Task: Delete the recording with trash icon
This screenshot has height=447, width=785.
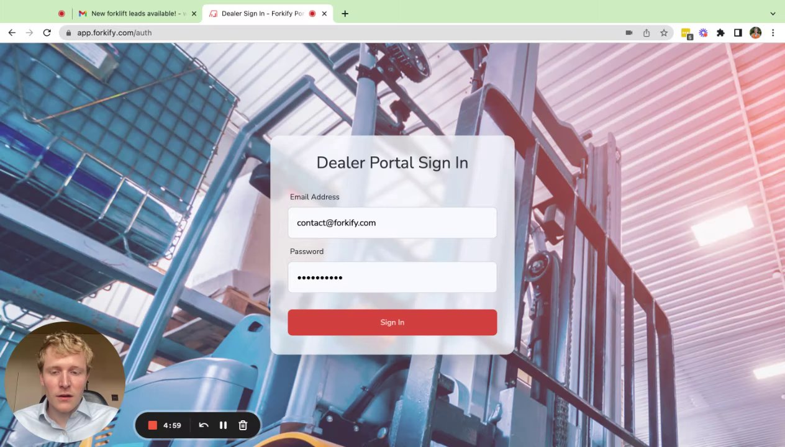Action: (243, 425)
